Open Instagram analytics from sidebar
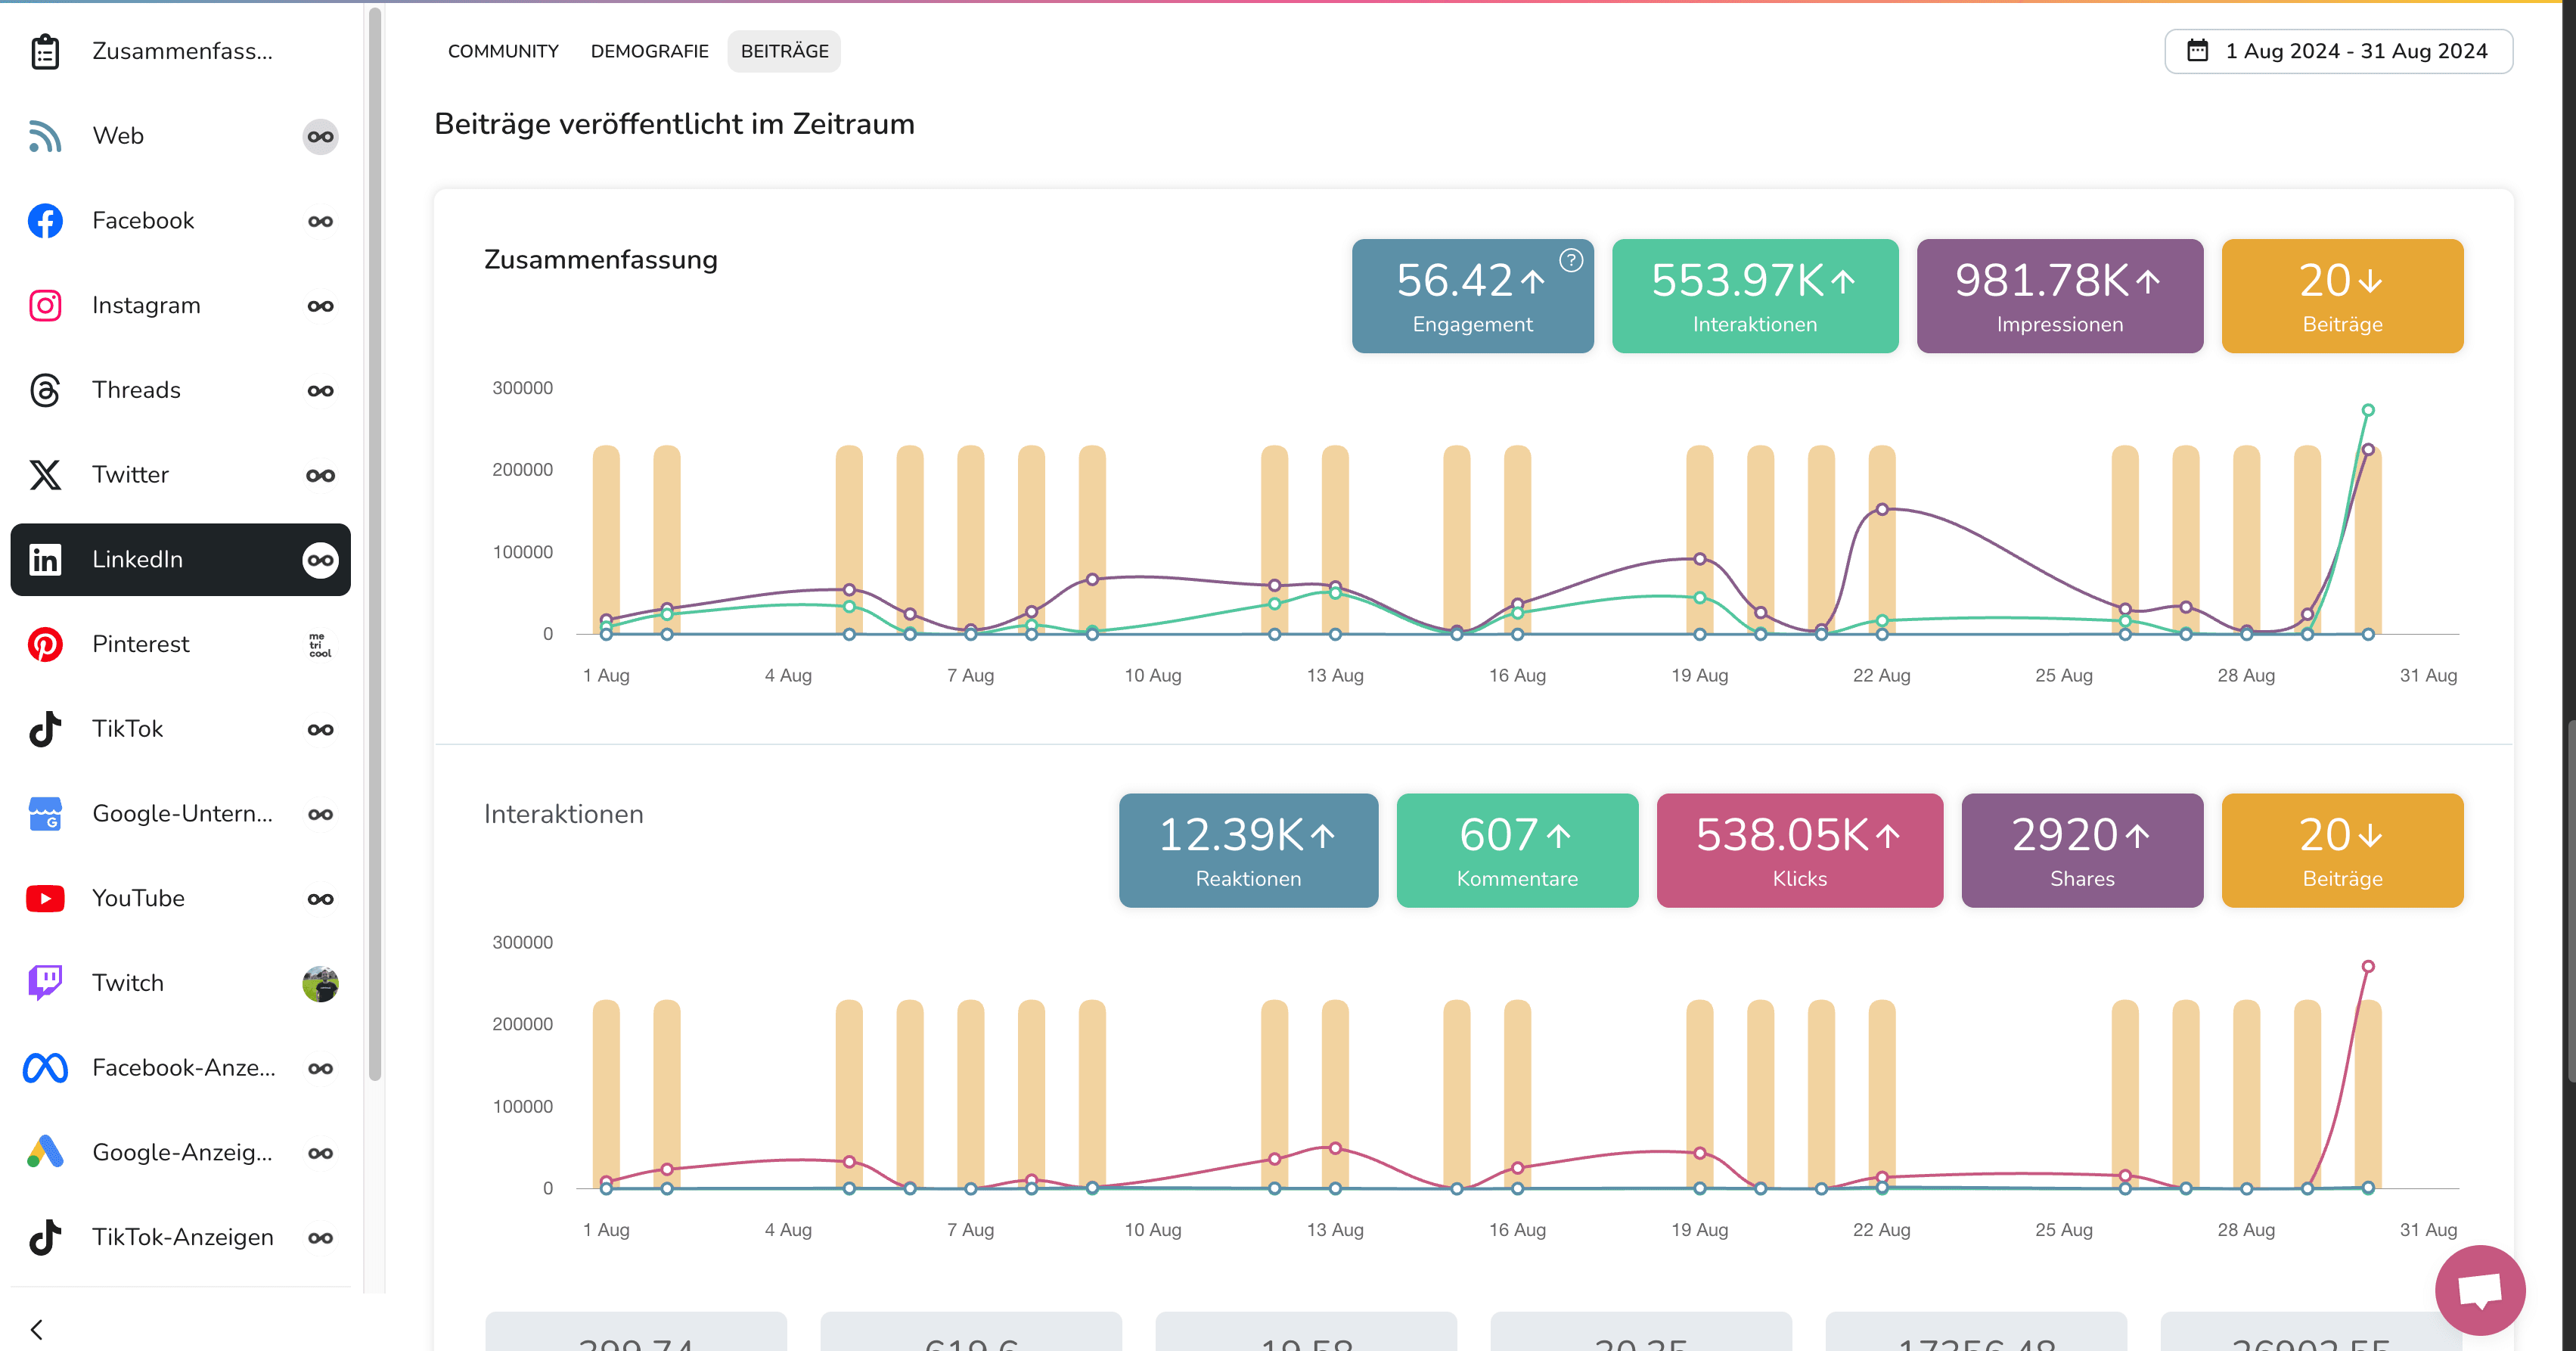Image resolution: width=2576 pixels, height=1351 pixels. coord(146,305)
